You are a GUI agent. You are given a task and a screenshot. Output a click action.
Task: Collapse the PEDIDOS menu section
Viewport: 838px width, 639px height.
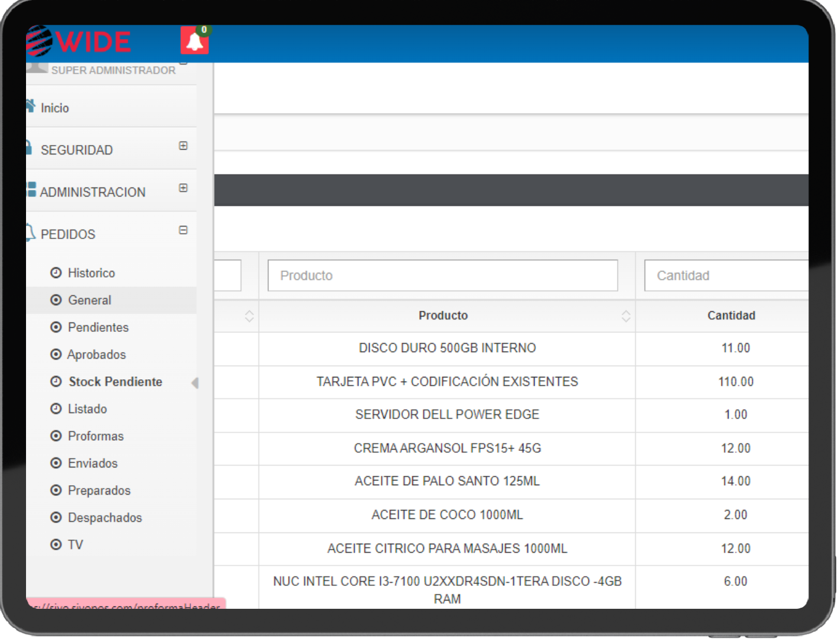pos(183,230)
